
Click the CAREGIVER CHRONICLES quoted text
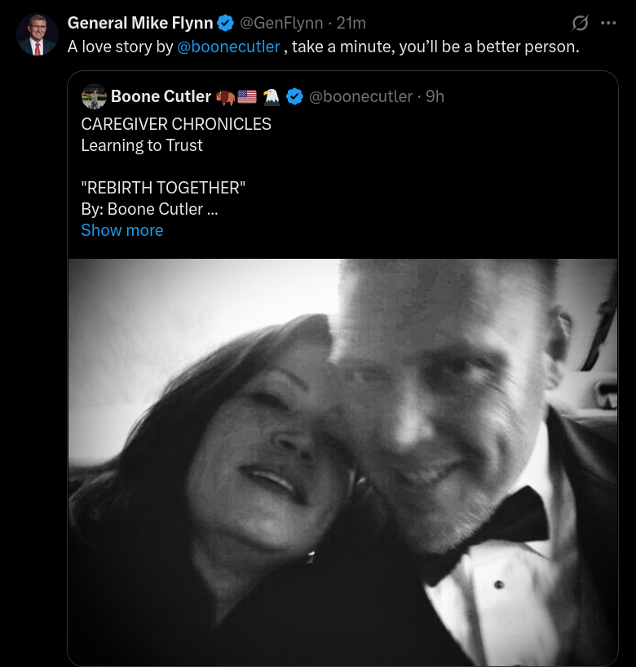pyautogui.click(x=176, y=124)
